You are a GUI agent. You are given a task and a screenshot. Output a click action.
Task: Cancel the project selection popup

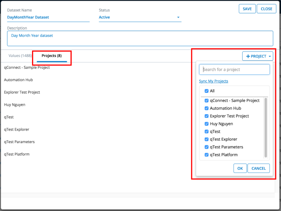tap(259, 168)
